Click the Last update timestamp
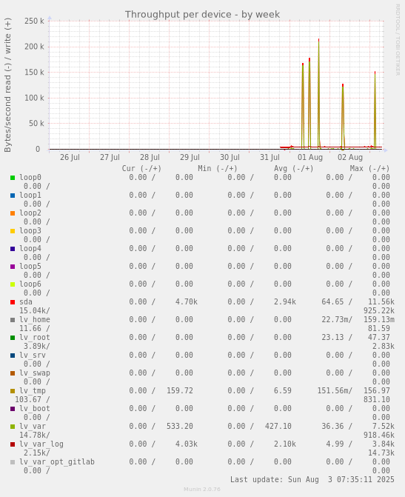The width and height of the screenshot is (405, 497). [x=312, y=479]
